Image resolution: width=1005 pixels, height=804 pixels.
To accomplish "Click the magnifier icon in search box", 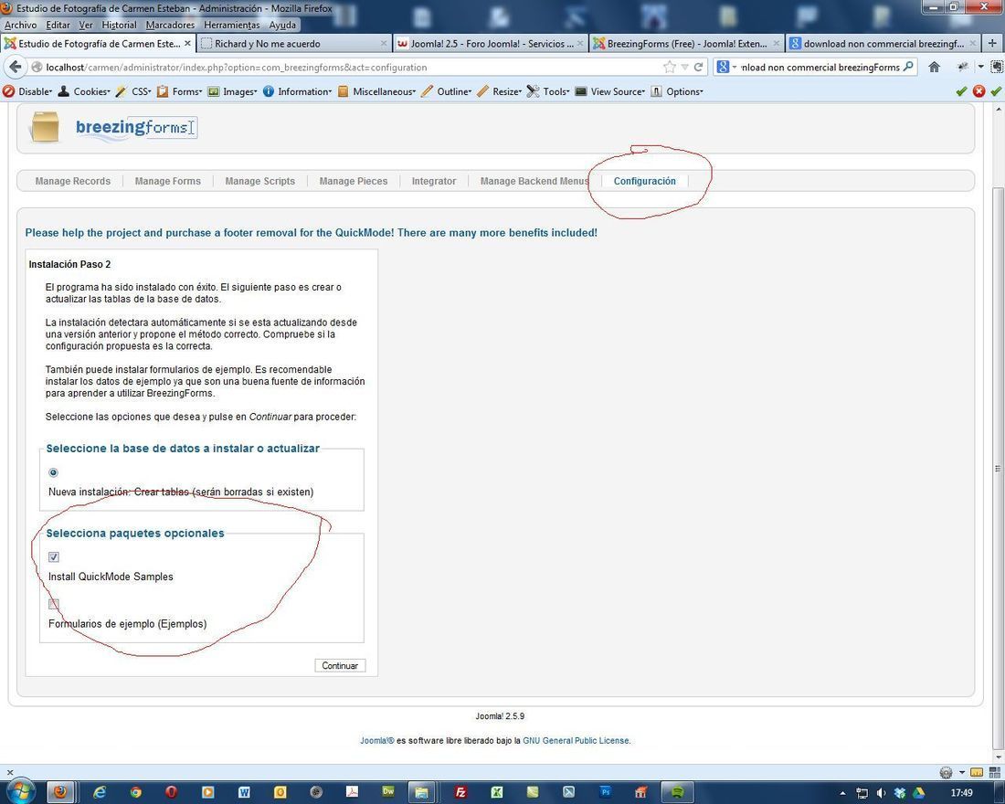I will [908, 67].
